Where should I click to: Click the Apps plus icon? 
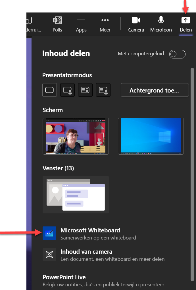pos(81,20)
